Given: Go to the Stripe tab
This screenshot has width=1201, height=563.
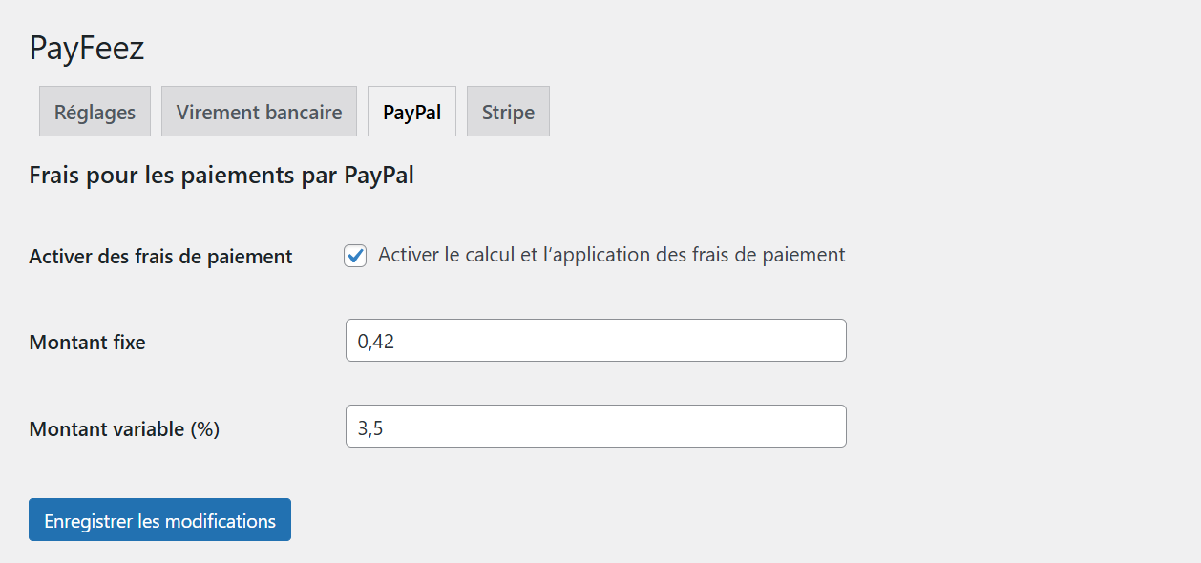Looking at the screenshot, I should (x=508, y=112).
